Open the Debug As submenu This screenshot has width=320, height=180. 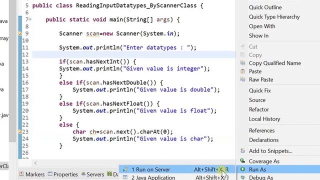[x=261, y=177]
